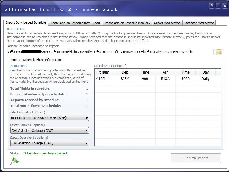Click the 1020 arrival time cell
Screen dimensions: 229x172
coord(185,78)
